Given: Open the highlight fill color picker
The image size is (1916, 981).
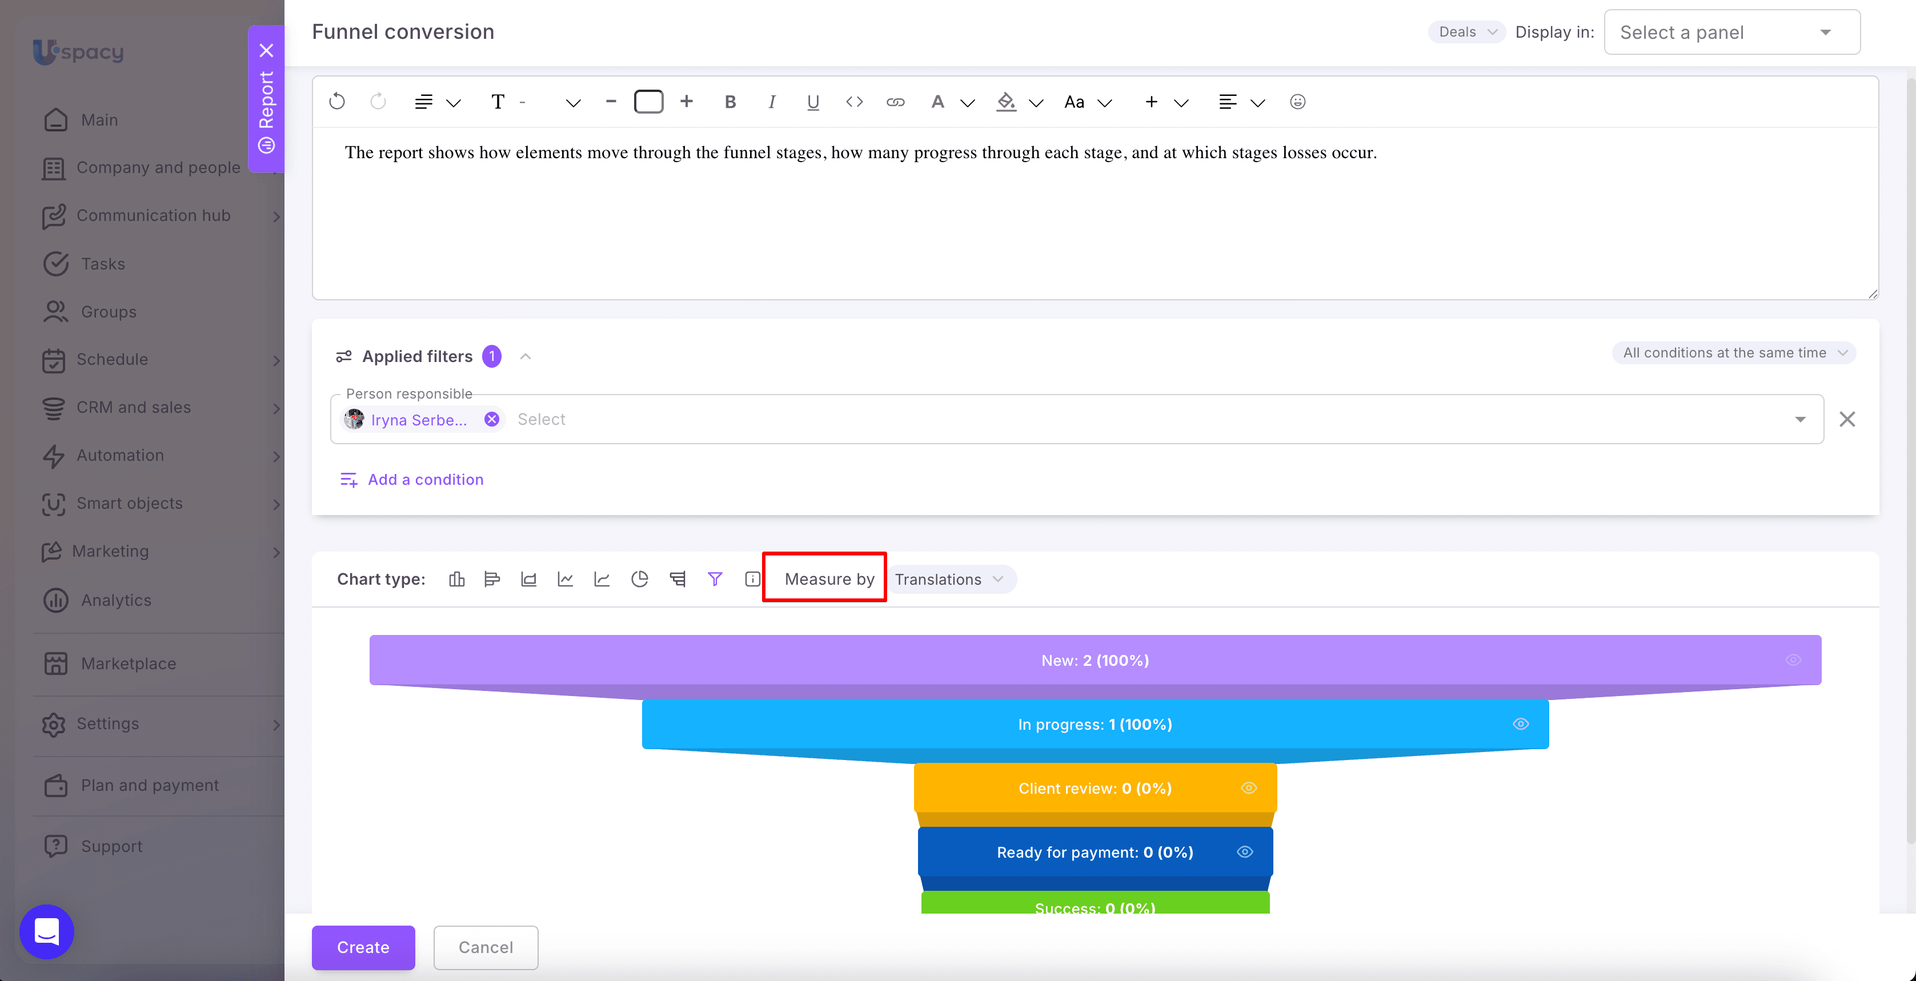Looking at the screenshot, I should [1005, 102].
